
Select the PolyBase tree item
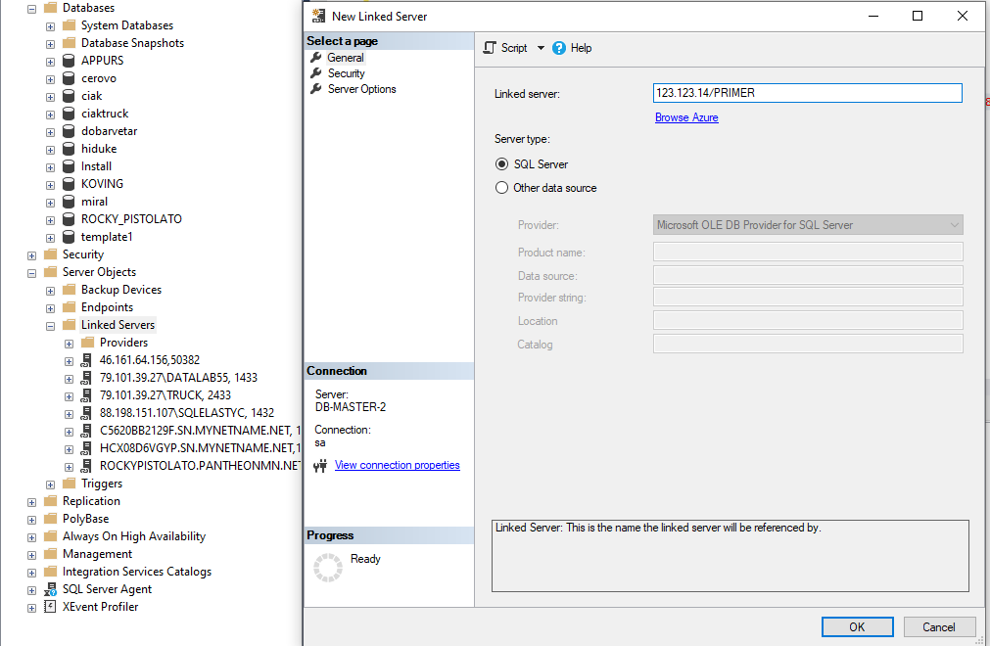pos(86,519)
